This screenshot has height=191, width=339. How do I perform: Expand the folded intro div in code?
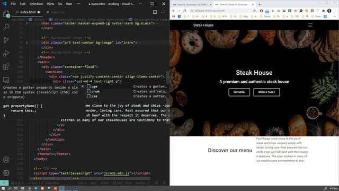pyautogui.click(x=27, y=42)
